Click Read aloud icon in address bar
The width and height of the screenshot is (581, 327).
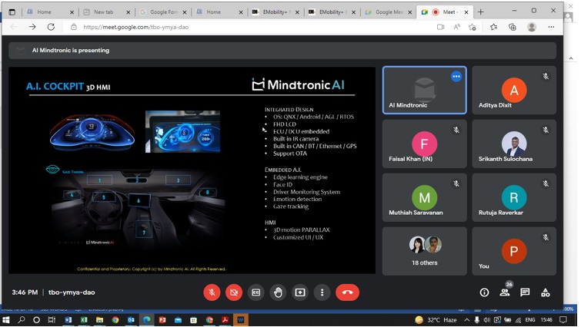457,27
